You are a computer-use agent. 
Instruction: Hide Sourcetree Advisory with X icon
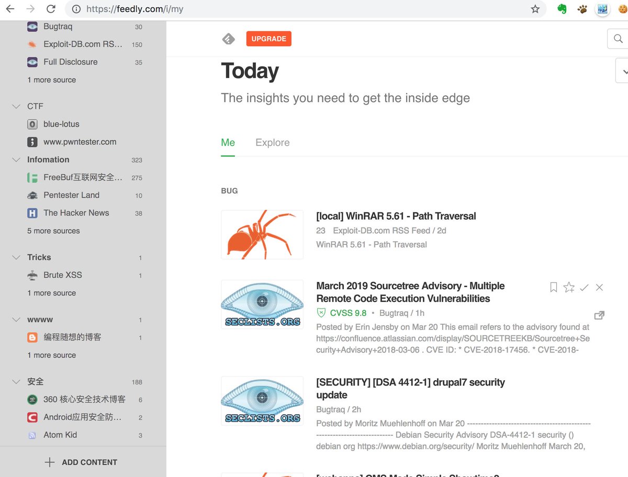[x=600, y=287]
